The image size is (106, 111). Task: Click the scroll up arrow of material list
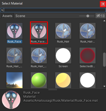click(x=104, y=21)
